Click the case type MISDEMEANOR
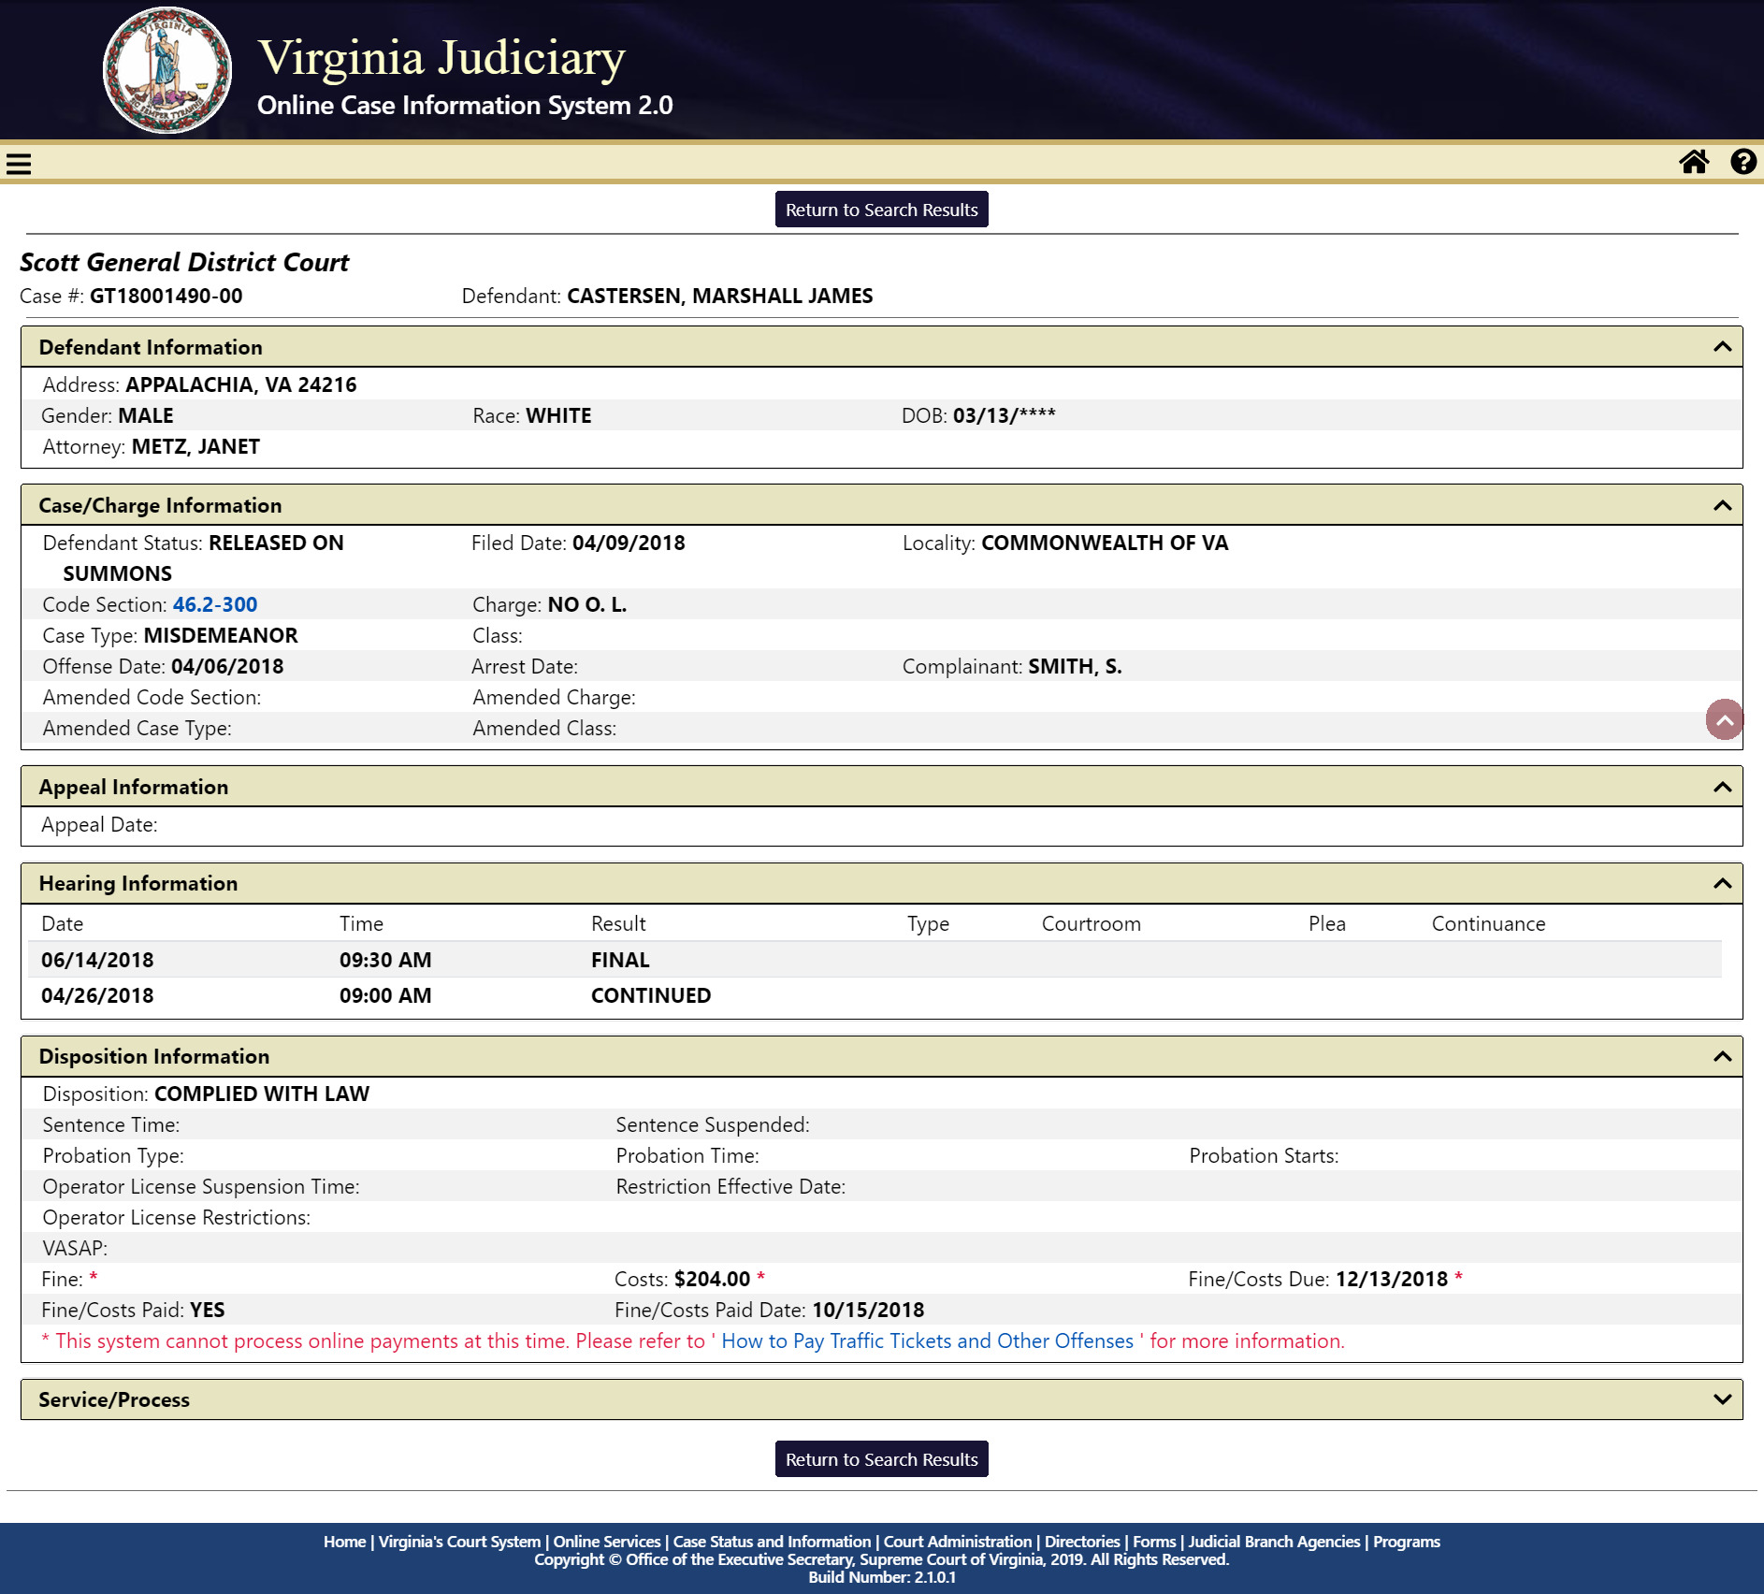The height and width of the screenshot is (1594, 1764). coord(221,635)
